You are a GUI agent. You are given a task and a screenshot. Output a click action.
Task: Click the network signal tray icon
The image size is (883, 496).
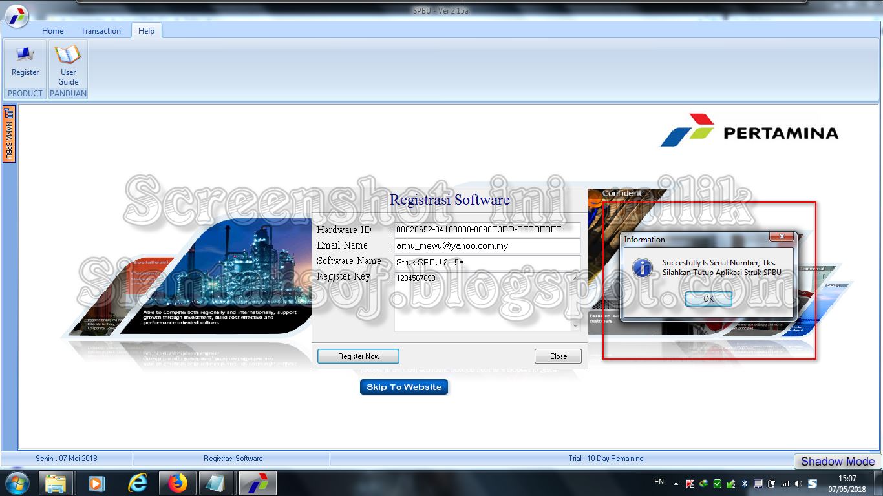point(785,483)
